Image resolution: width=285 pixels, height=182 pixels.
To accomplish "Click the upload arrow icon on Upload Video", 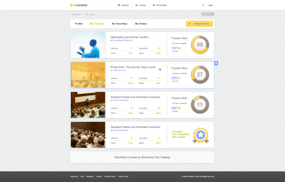I will coord(190,24).
